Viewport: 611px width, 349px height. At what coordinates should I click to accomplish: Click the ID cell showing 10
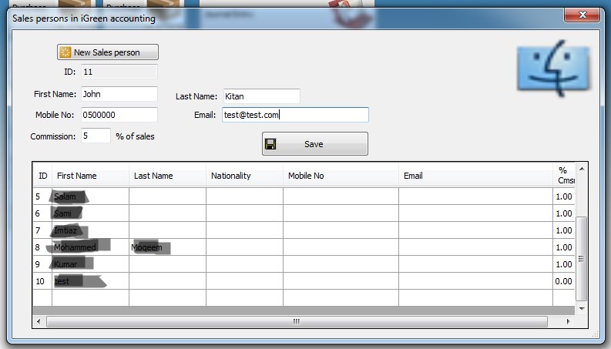click(42, 281)
